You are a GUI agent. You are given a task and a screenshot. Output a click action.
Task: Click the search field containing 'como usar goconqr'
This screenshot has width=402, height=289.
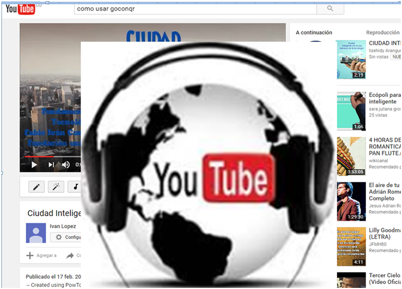(x=196, y=9)
